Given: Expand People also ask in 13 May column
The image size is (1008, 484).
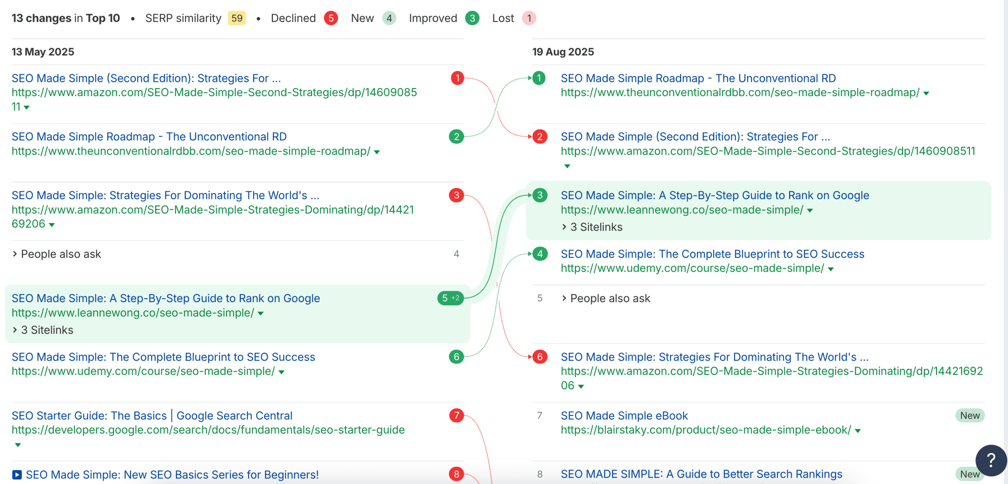Looking at the screenshot, I should pos(56,254).
